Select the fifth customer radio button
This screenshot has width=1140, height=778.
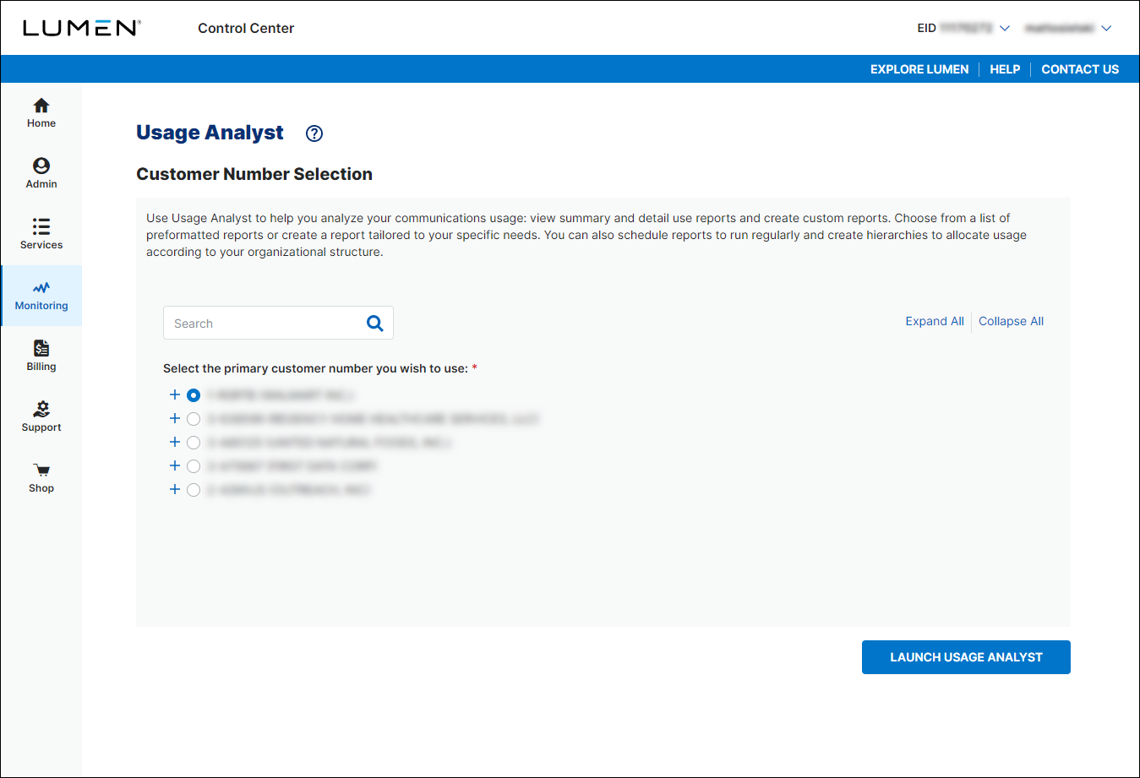click(x=194, y=490)
